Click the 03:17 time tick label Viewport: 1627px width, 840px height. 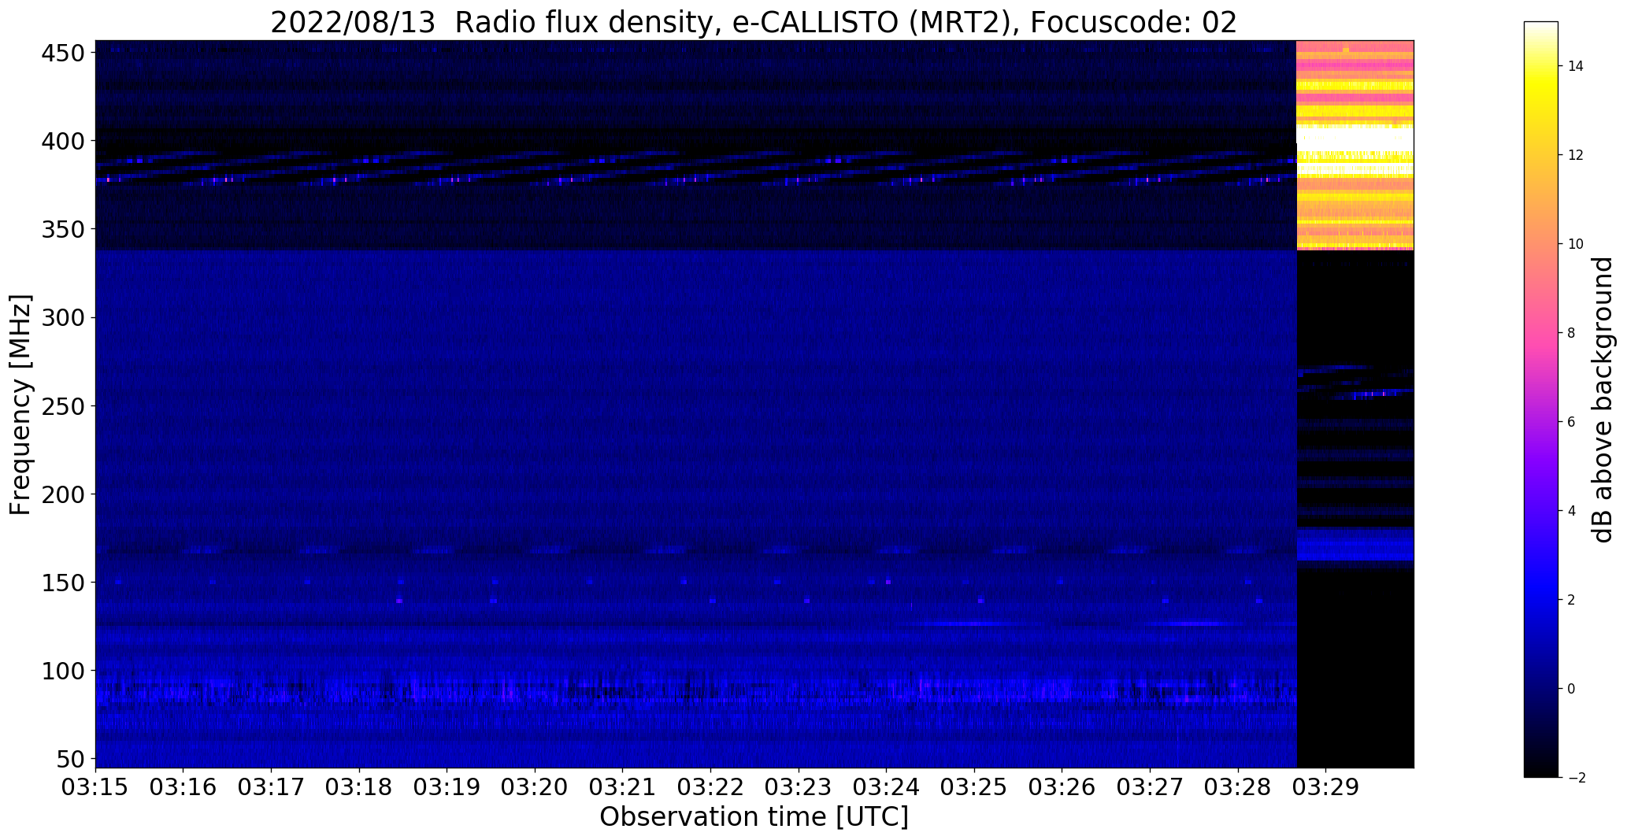click(x=271, y=786)
